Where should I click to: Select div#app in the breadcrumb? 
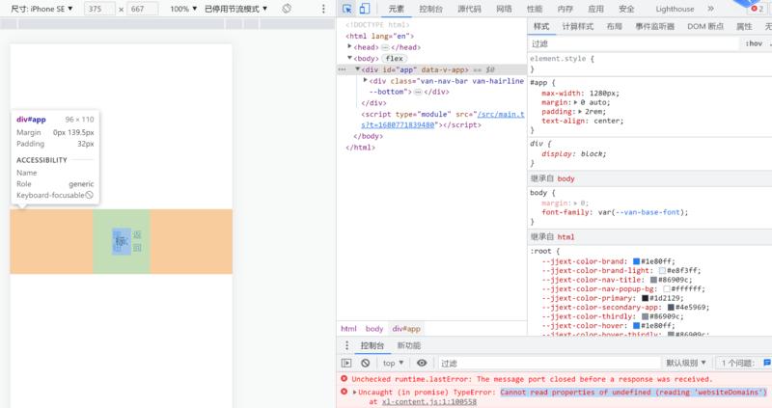pyautogui.click(x=406, y=328)
